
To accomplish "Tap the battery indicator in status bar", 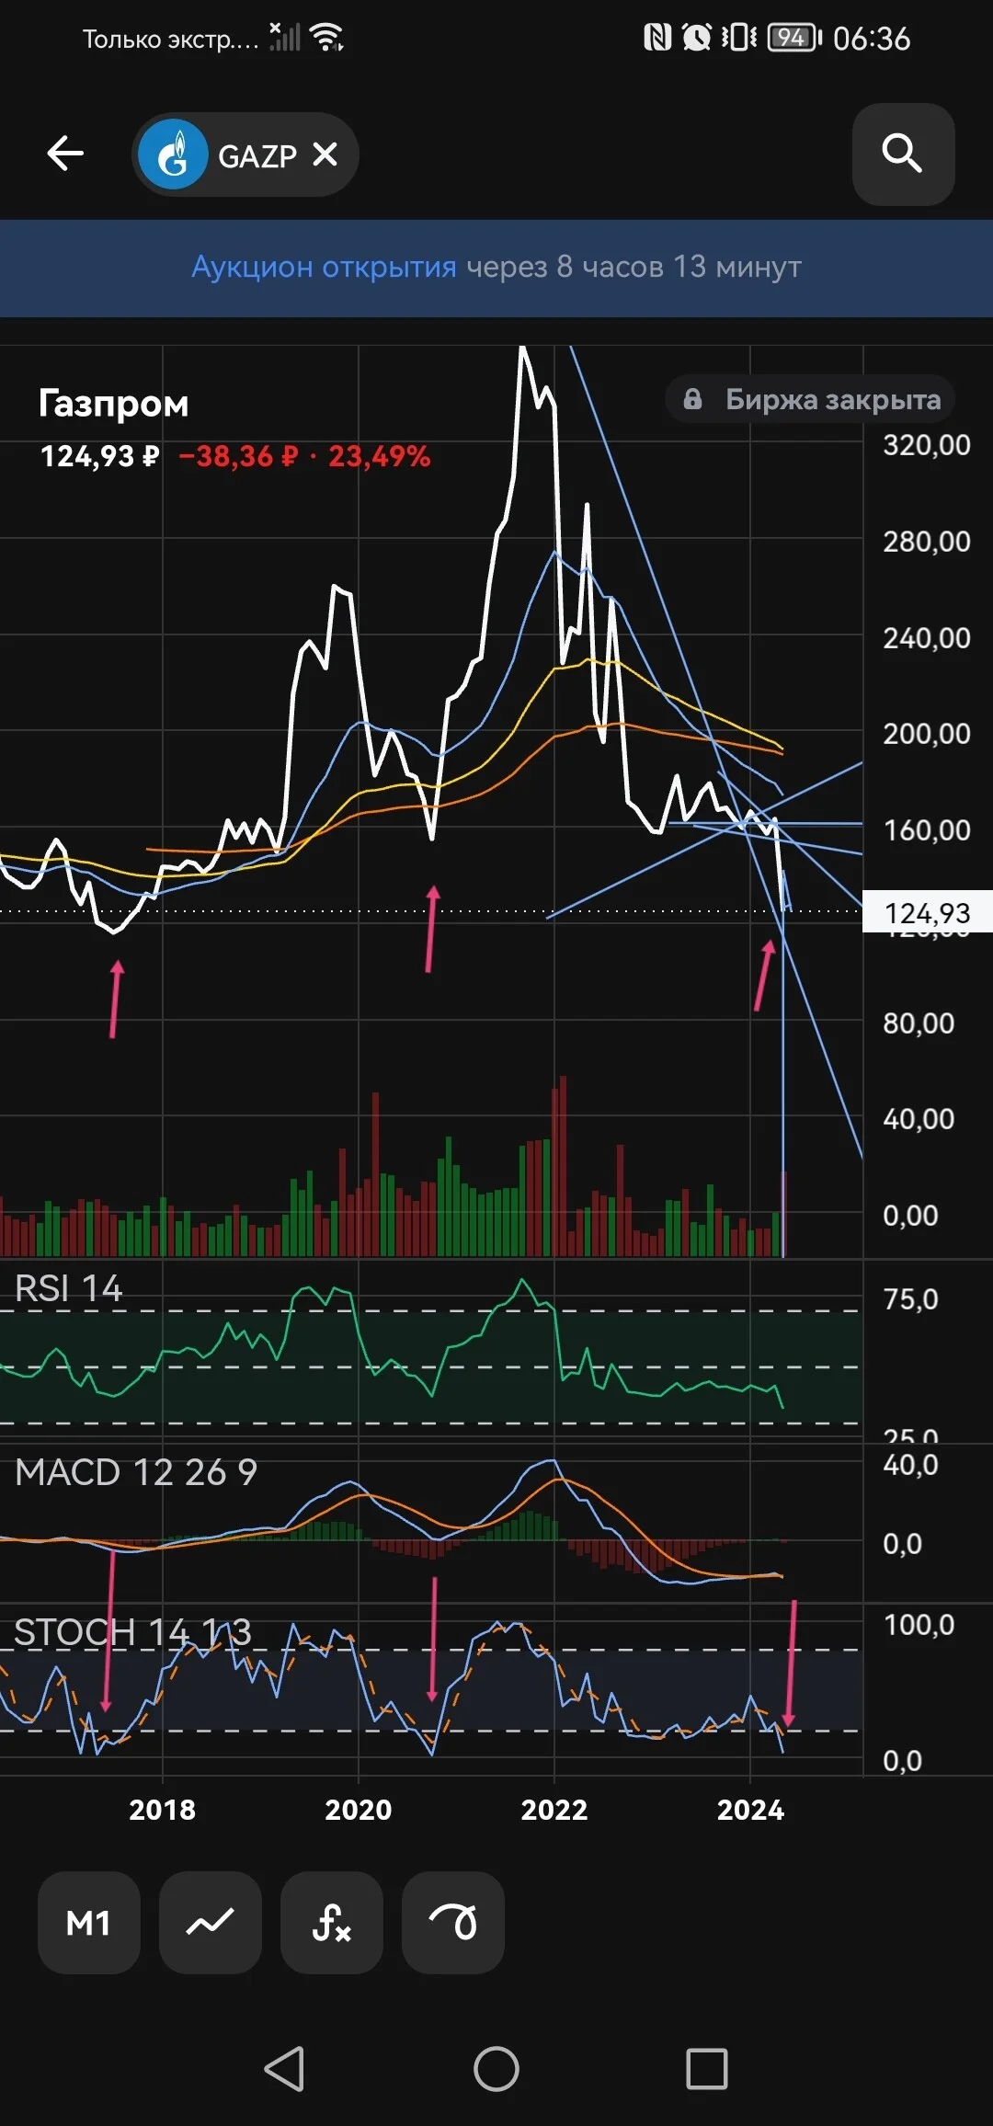I will (x=794, y=38).
